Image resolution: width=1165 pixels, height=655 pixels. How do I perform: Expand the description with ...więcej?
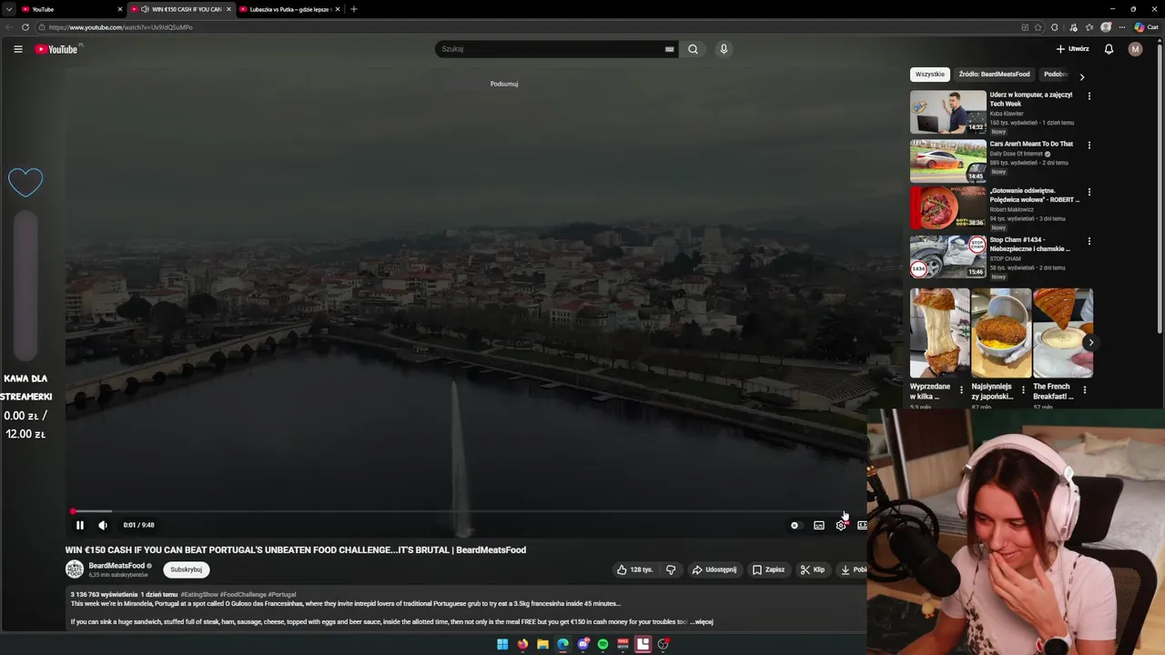[x=702, y=622]
